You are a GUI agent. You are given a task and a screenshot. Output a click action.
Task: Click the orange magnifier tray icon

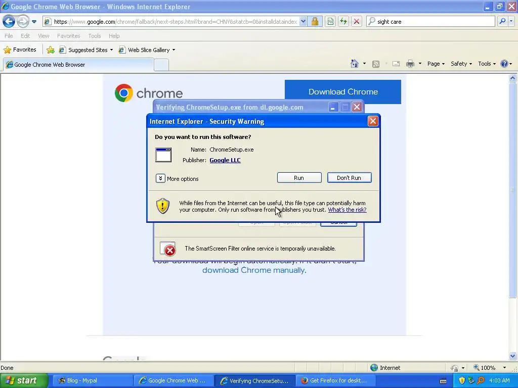click(481, 380)
